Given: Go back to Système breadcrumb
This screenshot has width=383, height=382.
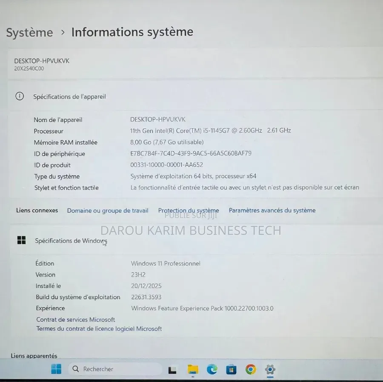Looking at the screenshot, I should [x=29, y=32].
